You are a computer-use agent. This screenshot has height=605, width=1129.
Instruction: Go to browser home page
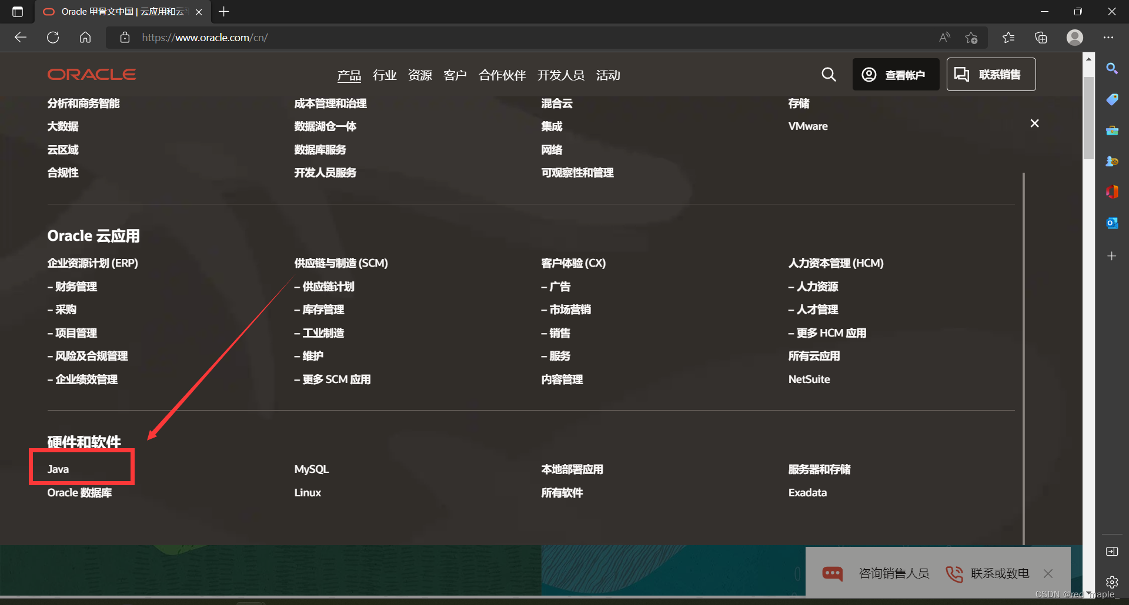(85, 38)
